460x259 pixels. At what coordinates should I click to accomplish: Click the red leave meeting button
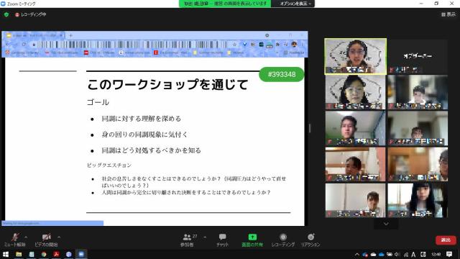(x=446, y=240)
